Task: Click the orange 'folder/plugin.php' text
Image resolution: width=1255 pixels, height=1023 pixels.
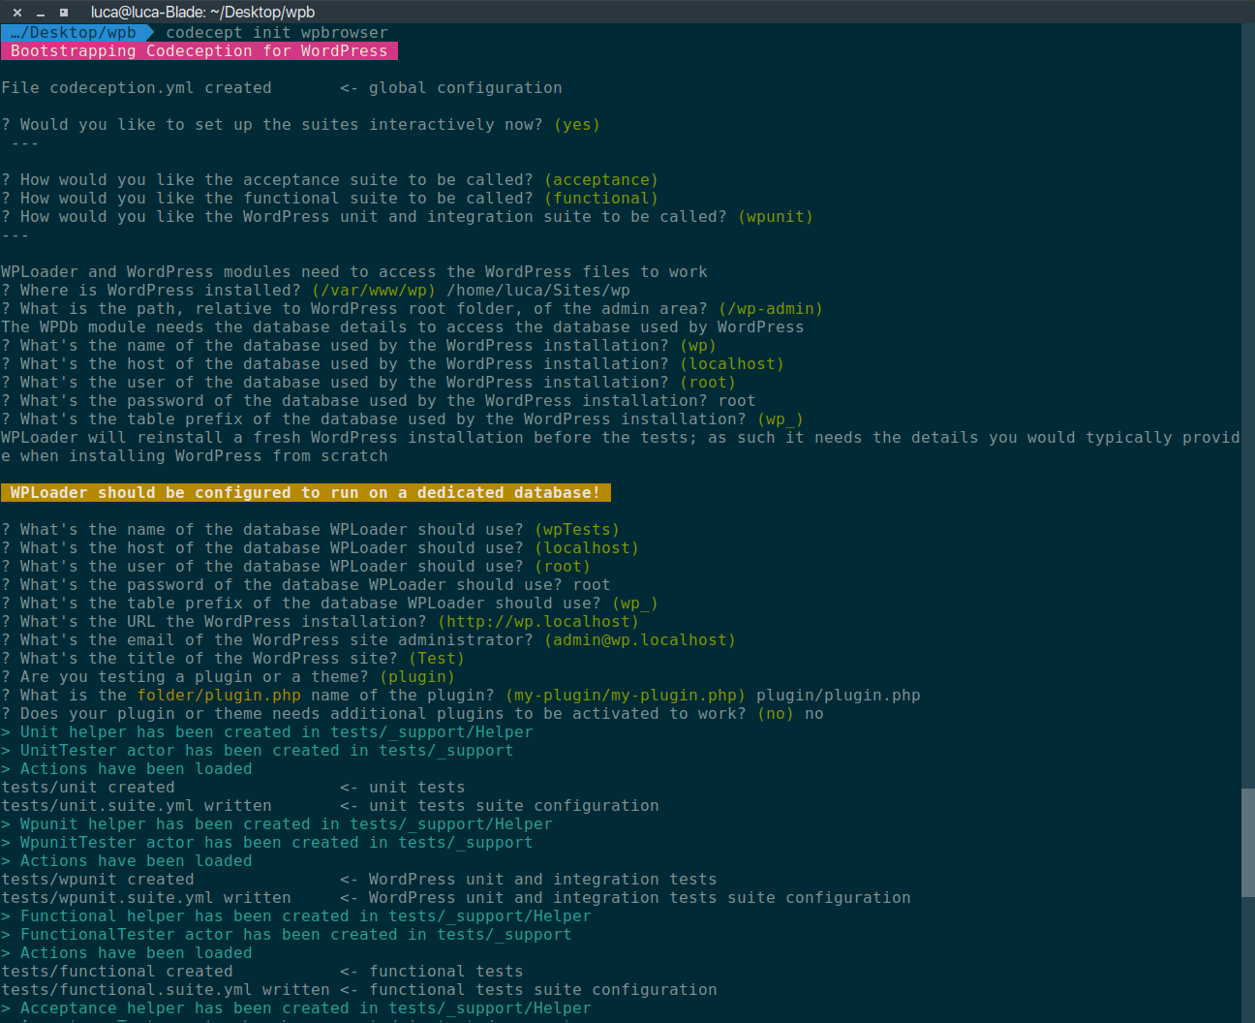Action: 219,696
